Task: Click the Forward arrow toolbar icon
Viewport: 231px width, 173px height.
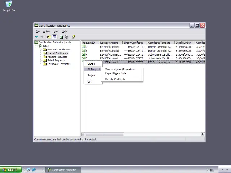Action: point(42,37)
